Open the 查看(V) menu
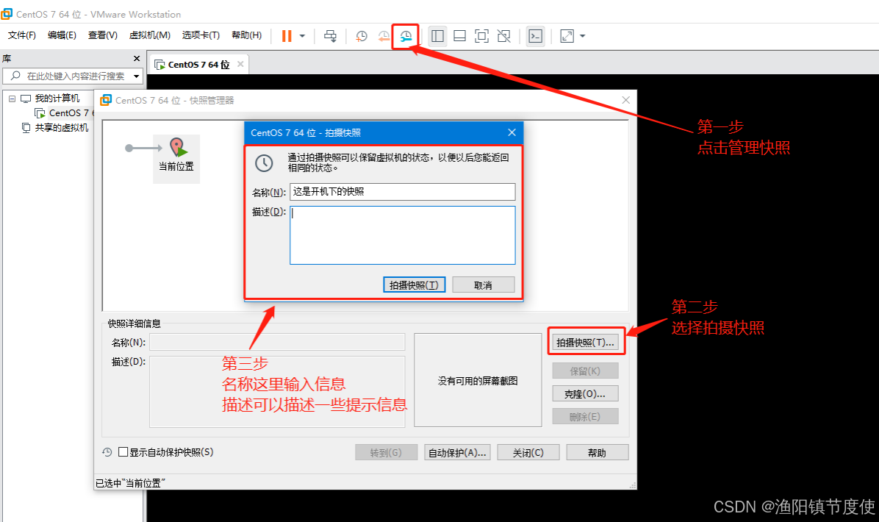 [x=103, y=35]
